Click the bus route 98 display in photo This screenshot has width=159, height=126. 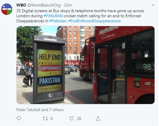point(147,67)
